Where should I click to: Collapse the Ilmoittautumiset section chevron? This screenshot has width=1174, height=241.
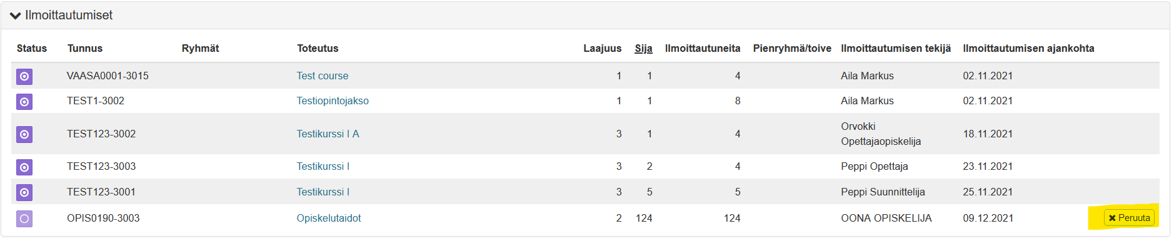[16, 16]
